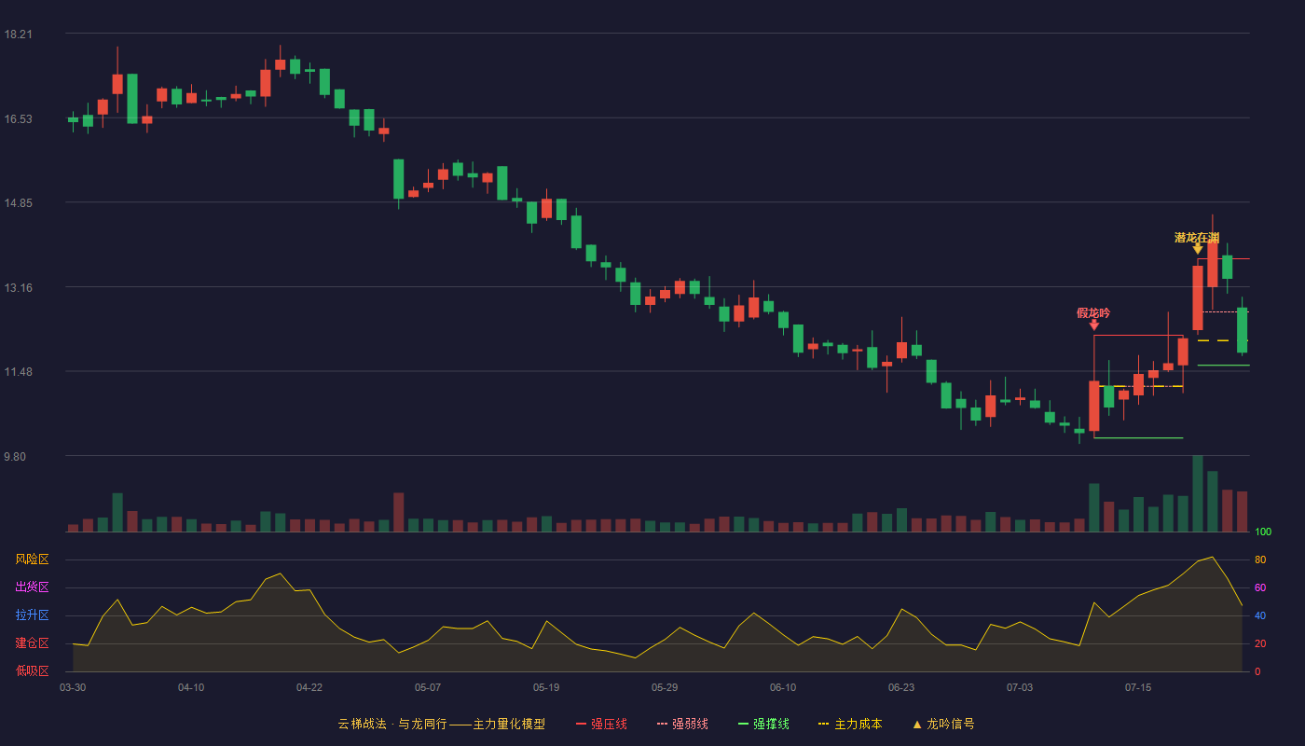Click the 100 value on the indicator axis

pos(1263,532)
